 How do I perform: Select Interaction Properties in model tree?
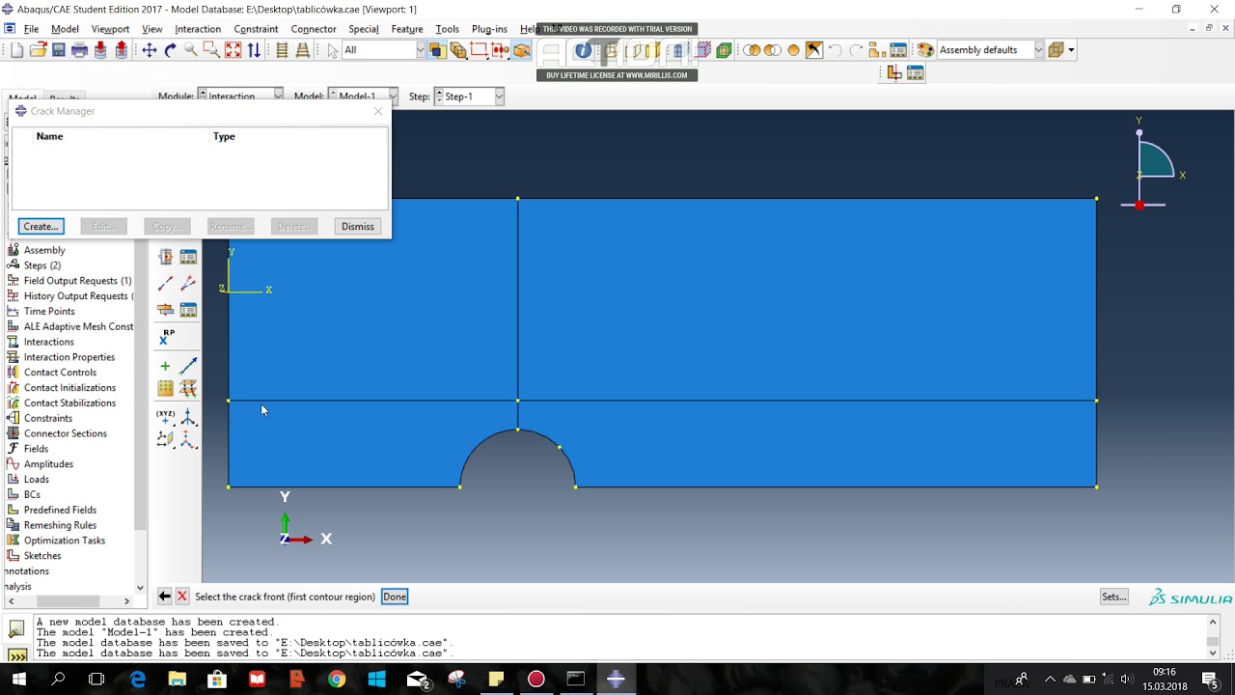[x=69, y=357]
